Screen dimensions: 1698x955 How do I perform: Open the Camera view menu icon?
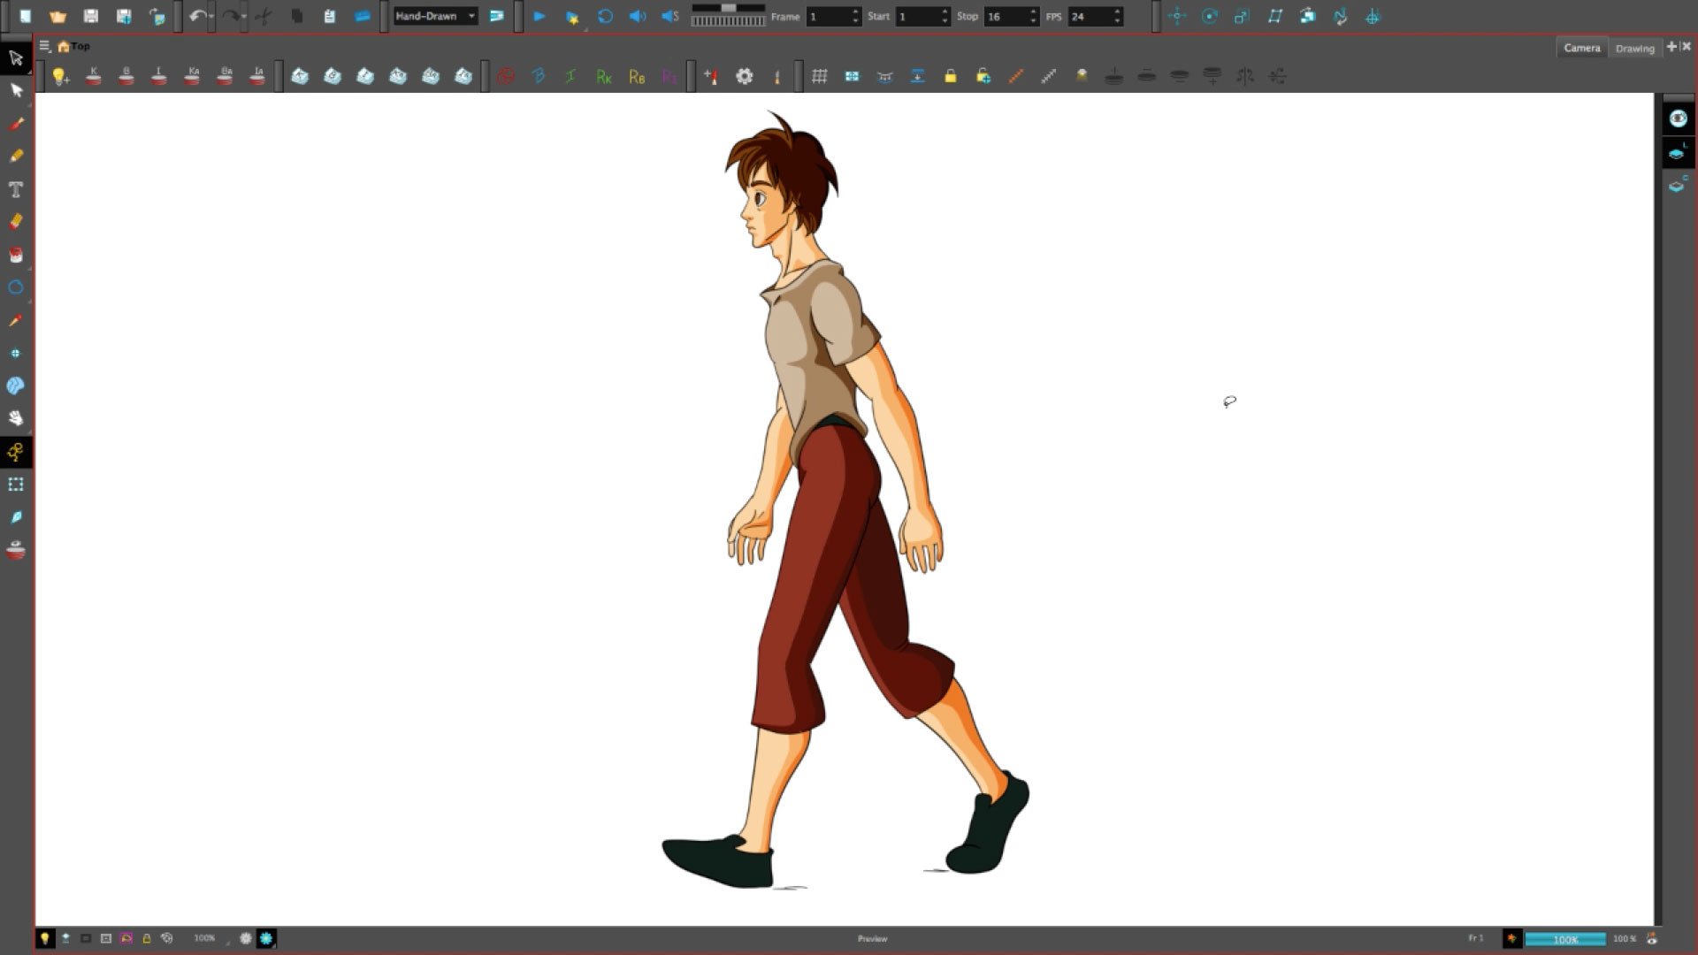[44, 46]
